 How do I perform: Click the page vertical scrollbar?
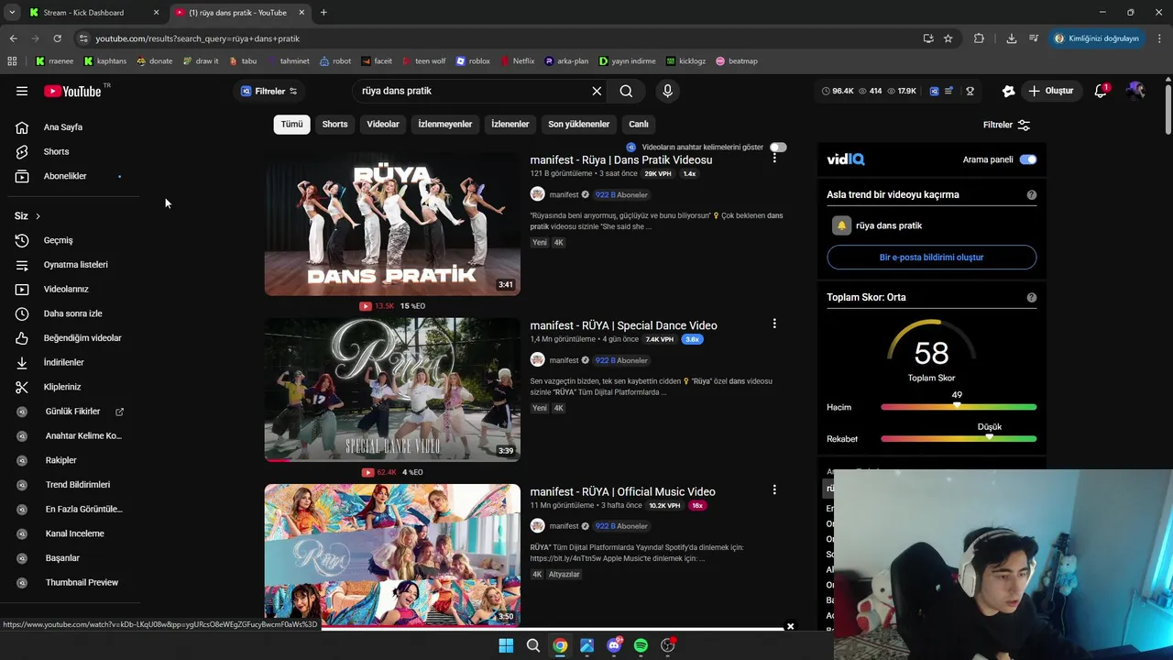(1168, 108)
